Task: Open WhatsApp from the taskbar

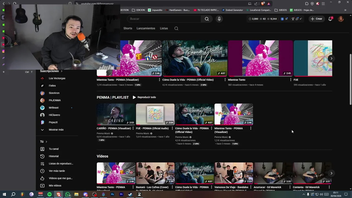Action: (68, 194)
